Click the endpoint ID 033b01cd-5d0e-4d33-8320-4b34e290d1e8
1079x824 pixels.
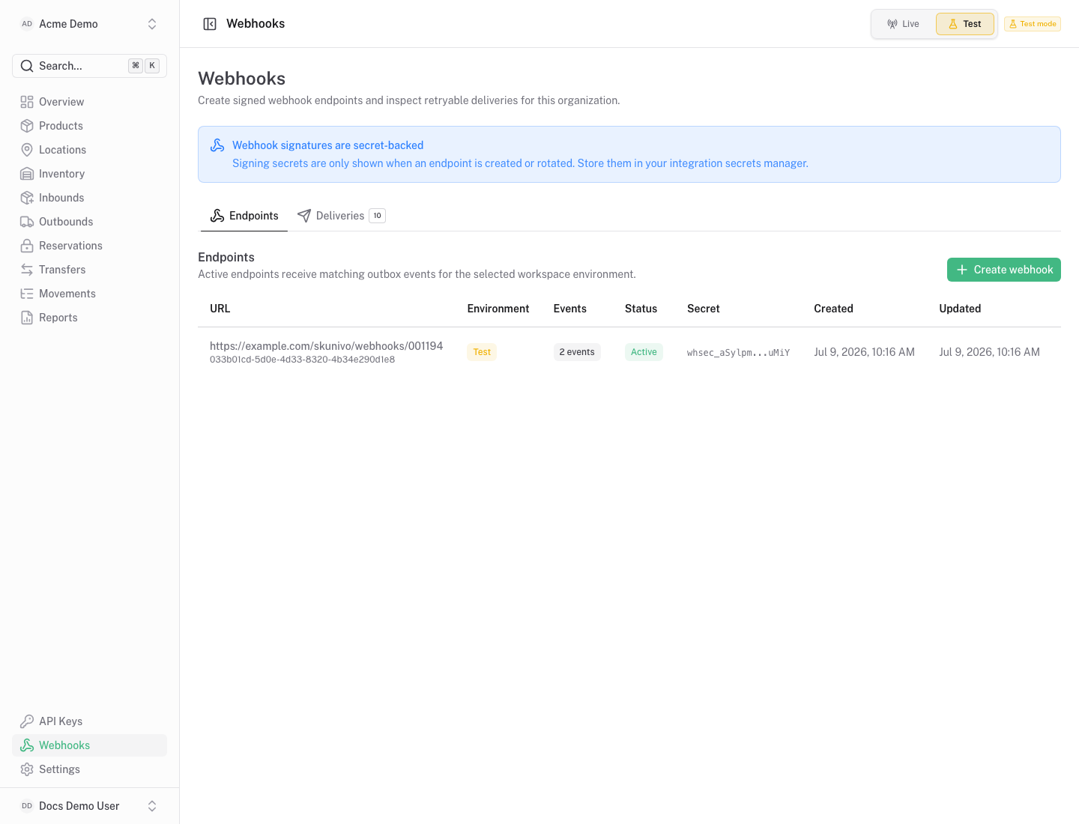(302, 360)
